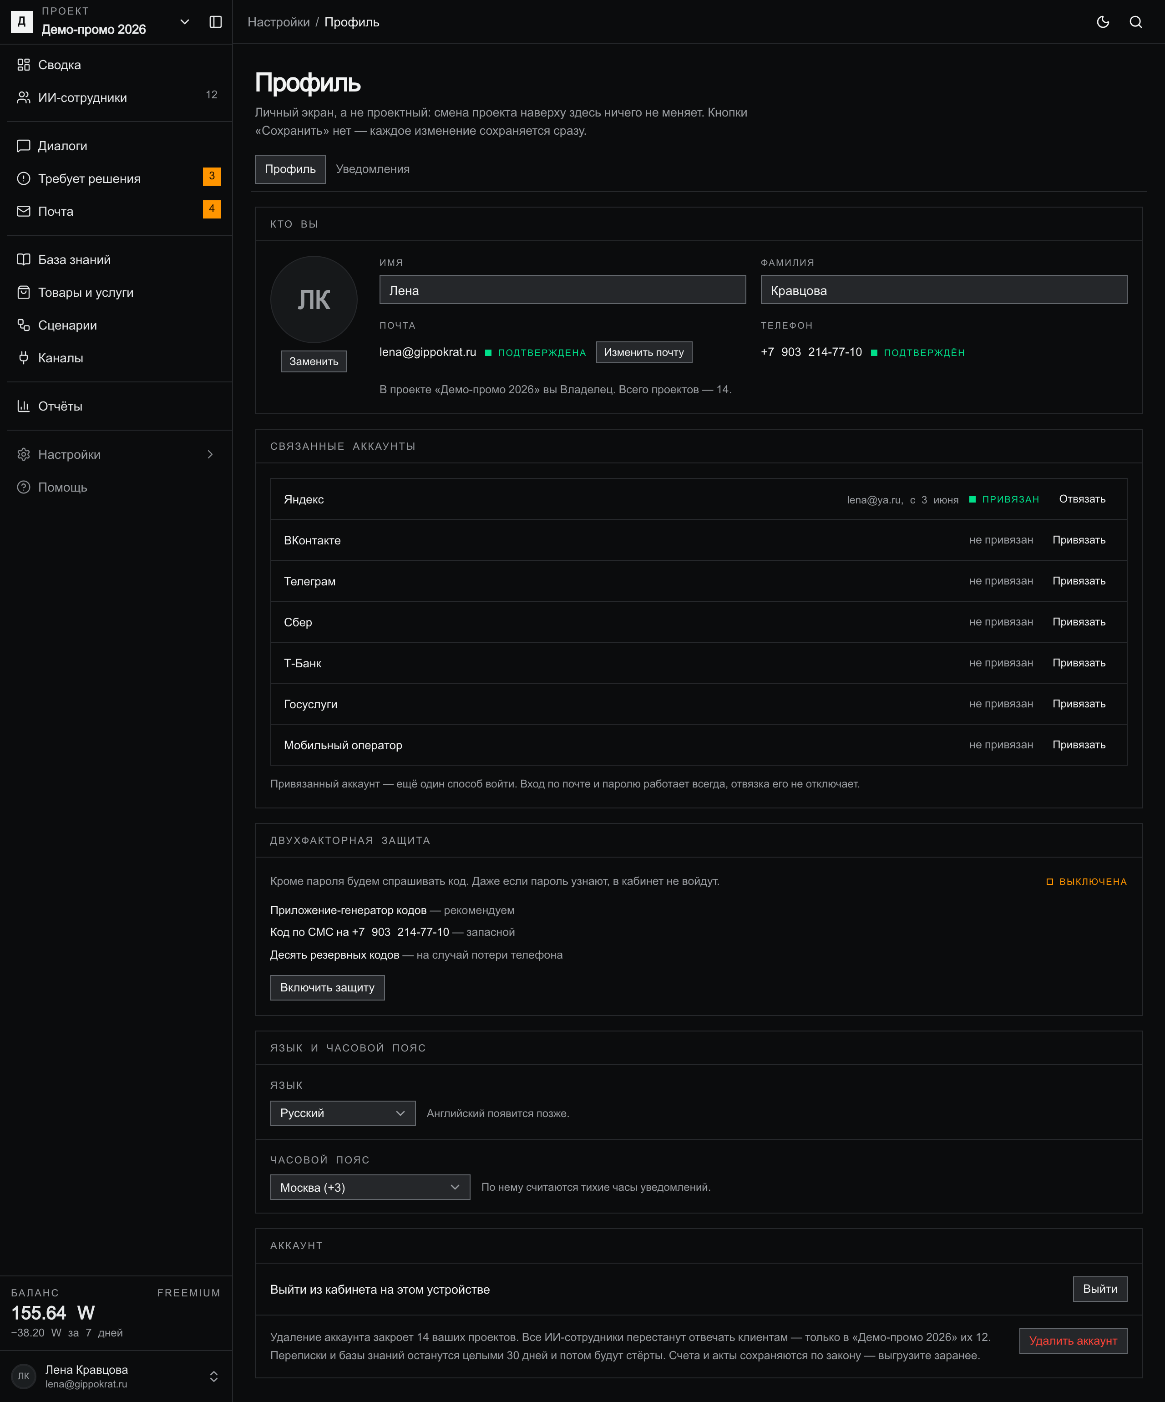
Task: Unlink Яндекс account via Отвязать
Action: point(1082,499)
